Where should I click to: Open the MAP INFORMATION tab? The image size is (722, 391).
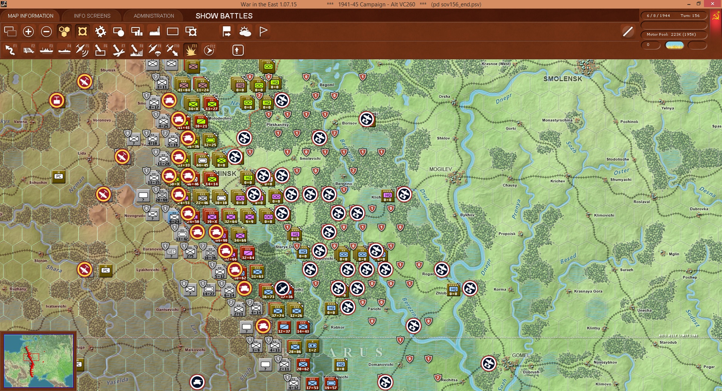click(x=30, y=16)
